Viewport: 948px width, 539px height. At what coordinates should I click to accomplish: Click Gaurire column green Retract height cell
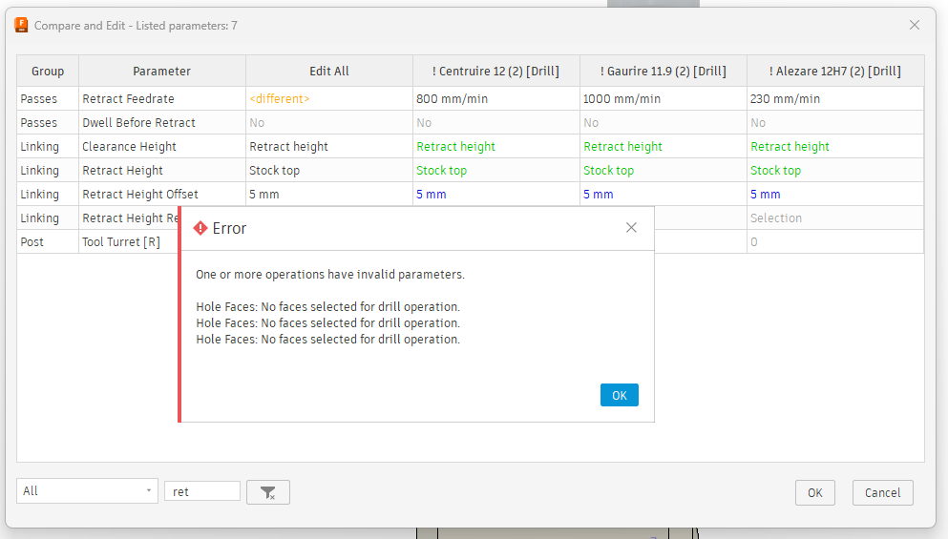[x=664, y=146]
